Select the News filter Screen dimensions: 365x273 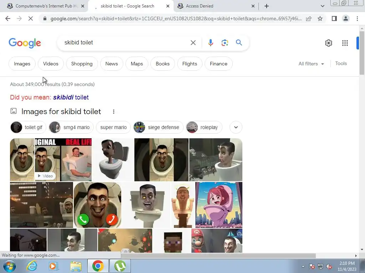[x=112, y=64]
